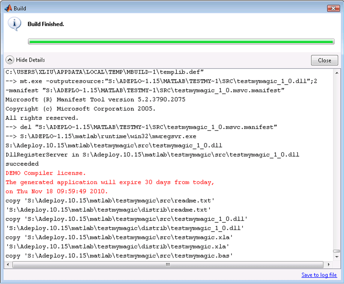
Task: Click the info icon beside Build Finished
Action: pyautogui.click(x=14, y=24)
